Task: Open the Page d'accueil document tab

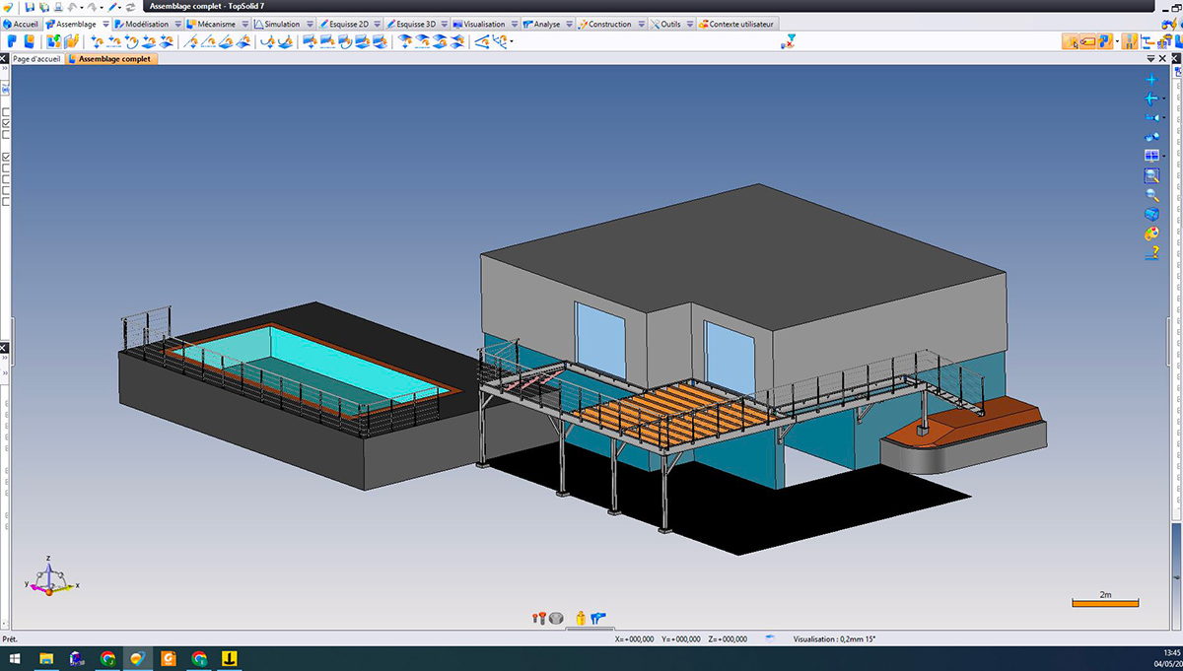Action: click(x=36, y=59)
